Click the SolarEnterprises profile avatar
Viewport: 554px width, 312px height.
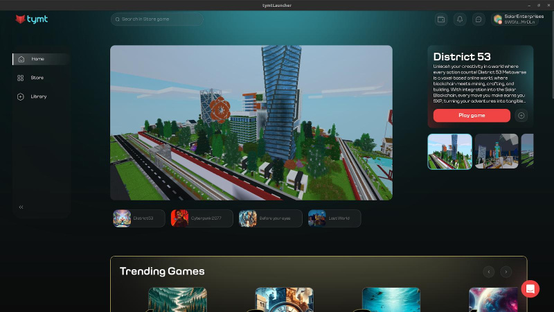(x=498, y=19)
